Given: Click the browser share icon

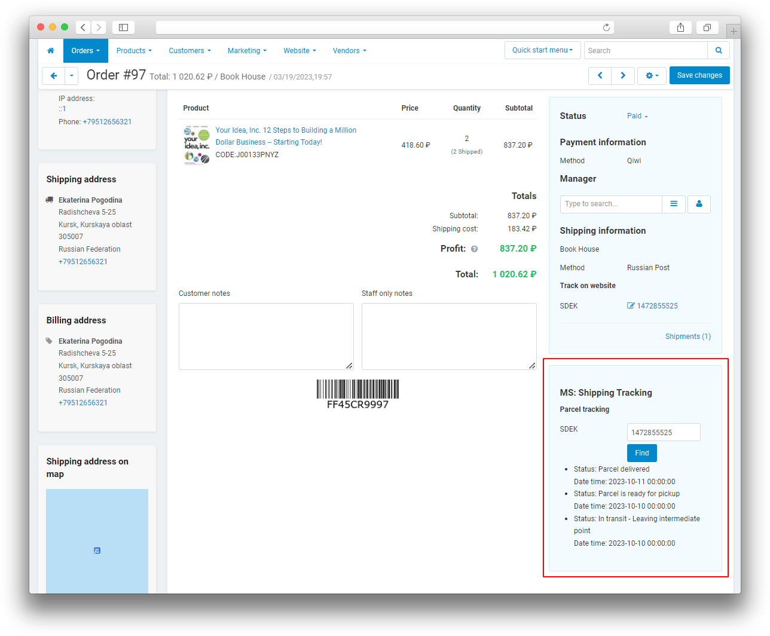Looking at the screenshot, I should (x=680, y=27).
